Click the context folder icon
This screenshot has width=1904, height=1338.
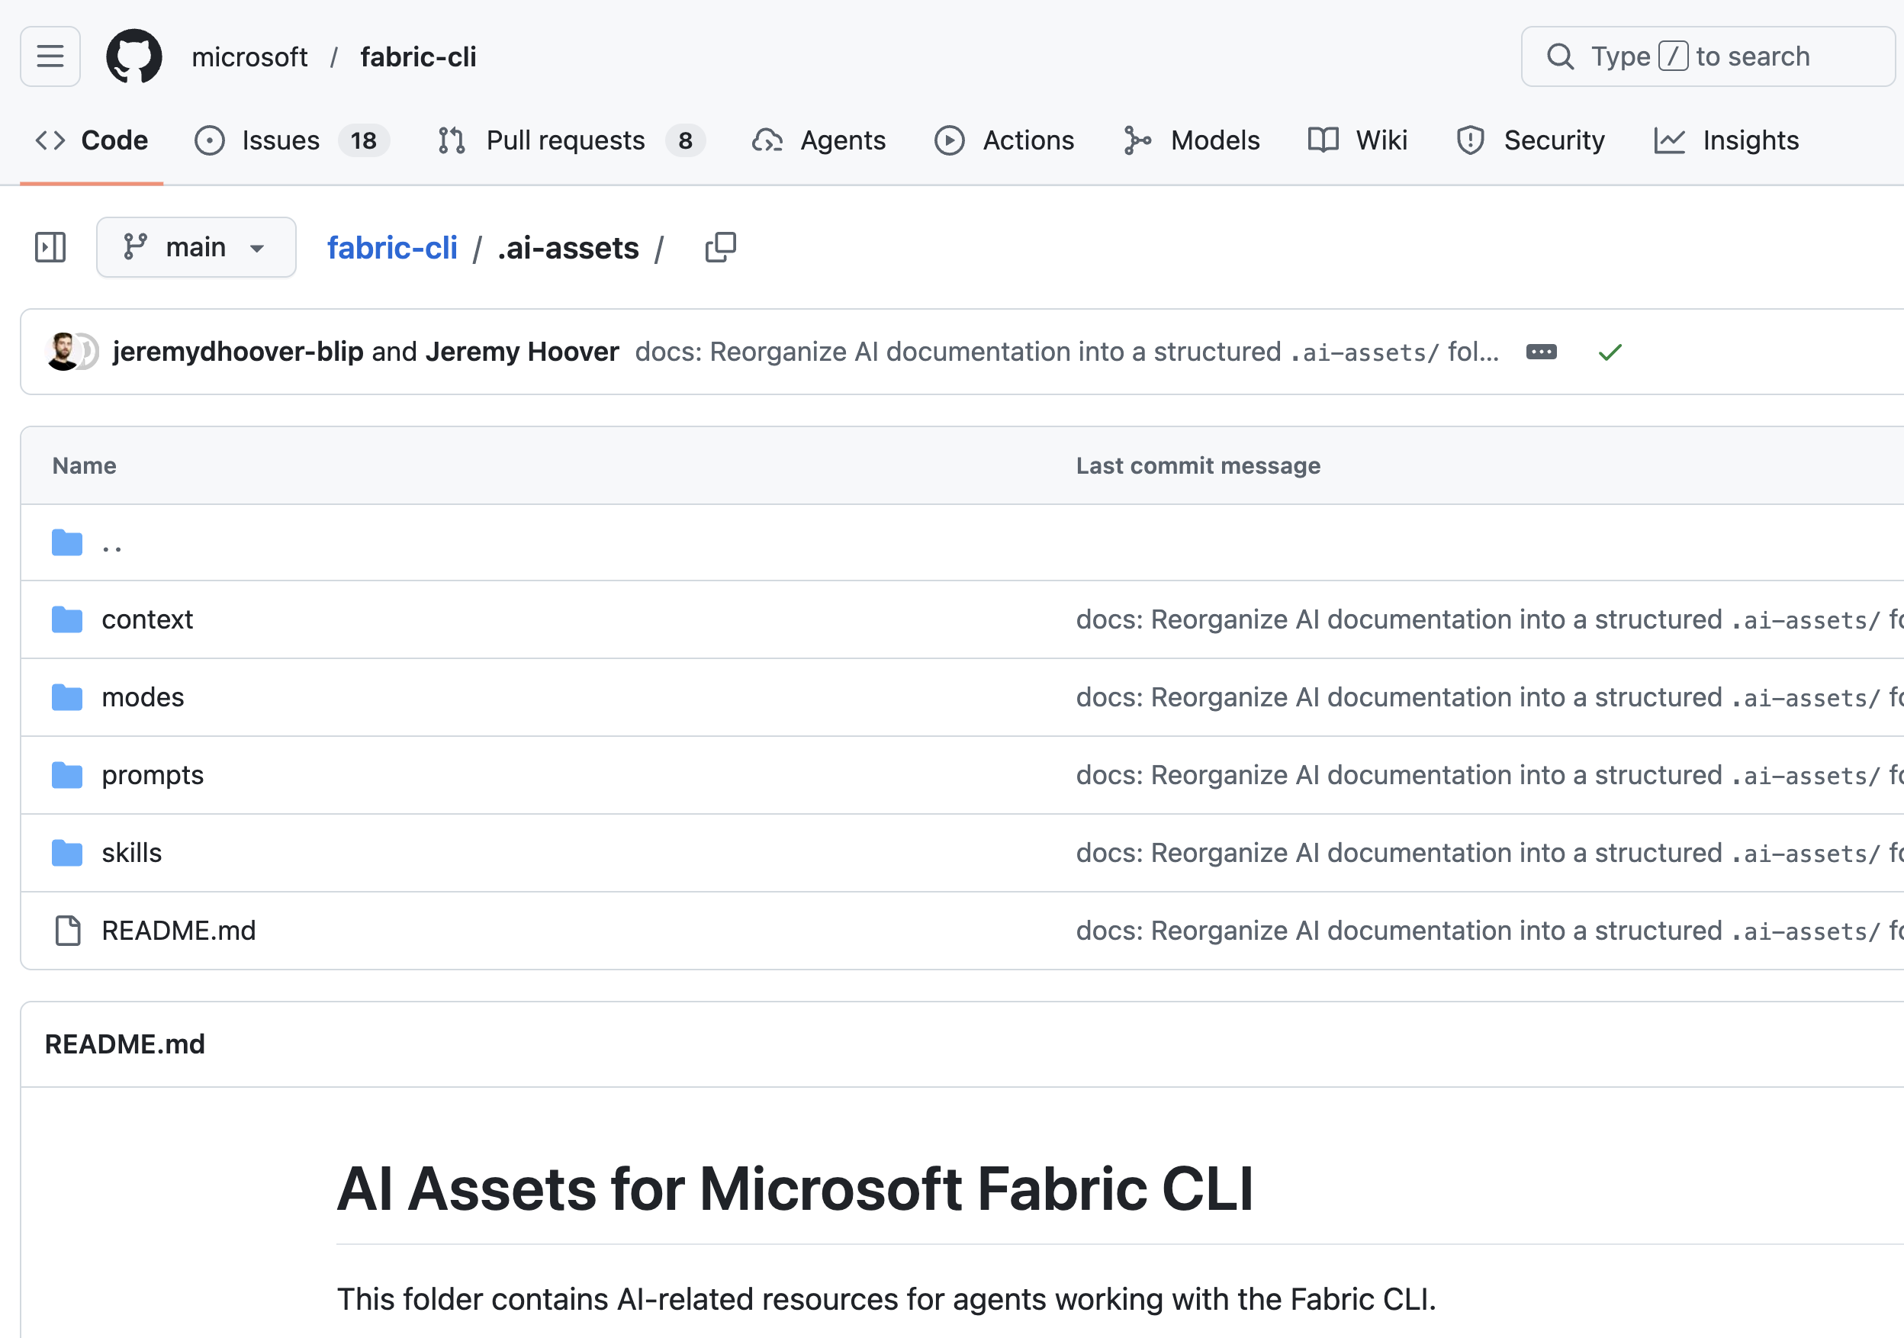[x=67, y=619]
